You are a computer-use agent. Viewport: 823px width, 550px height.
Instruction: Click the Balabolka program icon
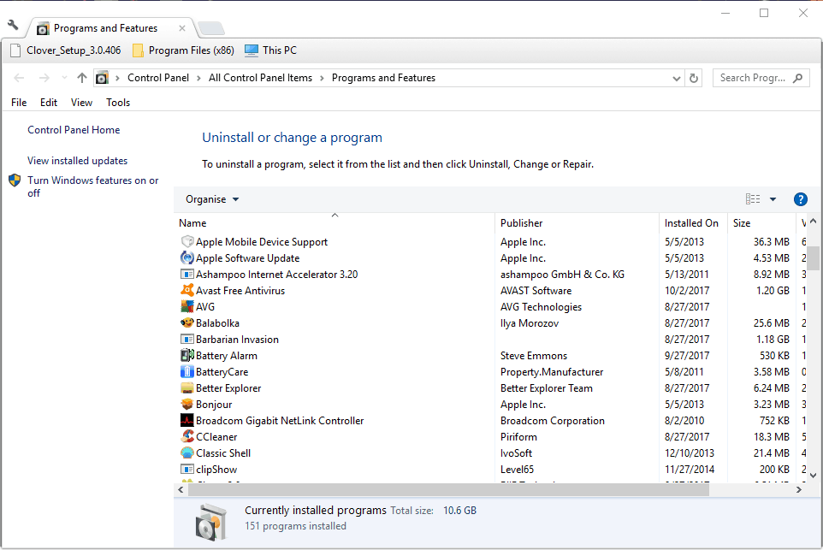pyautogui.click(x=187, y=323)
